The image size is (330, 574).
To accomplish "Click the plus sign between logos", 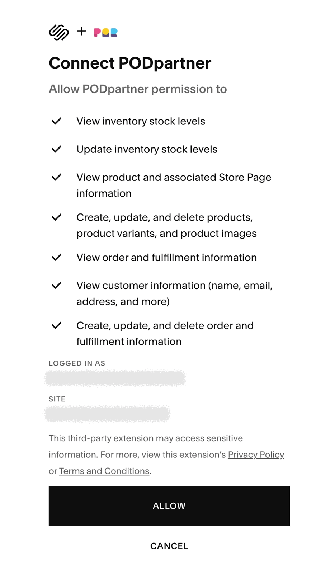I will click(x=81, y=32).
